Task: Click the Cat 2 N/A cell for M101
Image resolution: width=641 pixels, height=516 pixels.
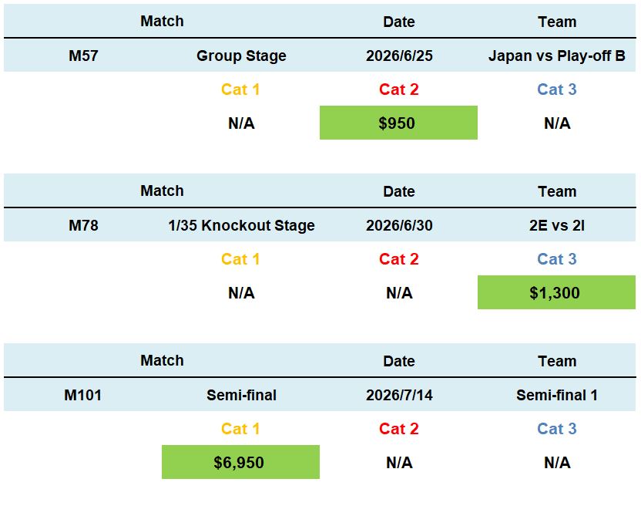Action: (398, 463)
